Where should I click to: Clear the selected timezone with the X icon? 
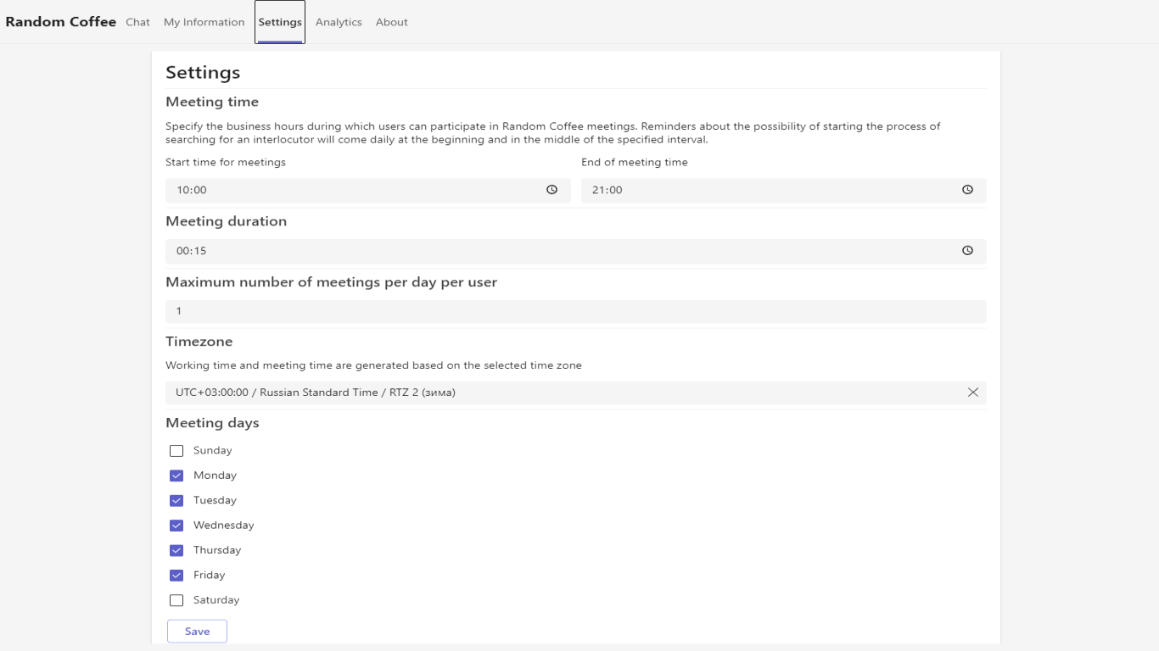973,392
